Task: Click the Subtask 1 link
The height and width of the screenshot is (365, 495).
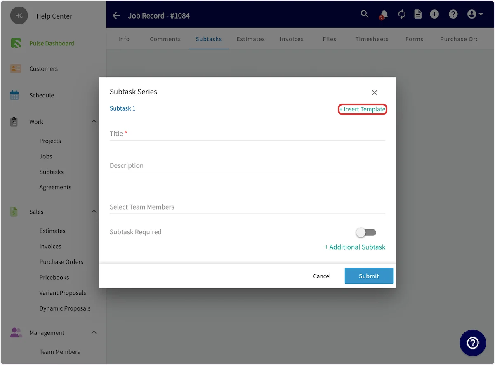Action: pos(123,108)
